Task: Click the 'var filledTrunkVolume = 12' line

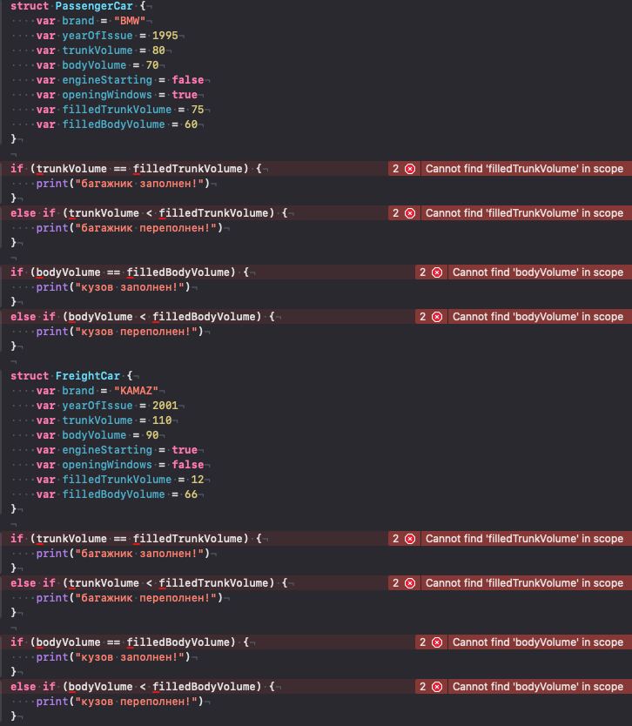Action: tap(120, 480)
